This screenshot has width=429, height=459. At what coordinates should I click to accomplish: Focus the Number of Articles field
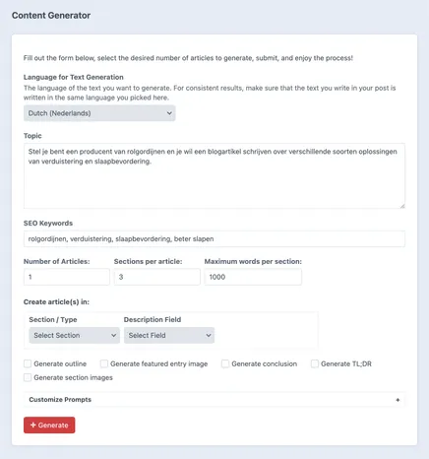[x=67, y=277]
